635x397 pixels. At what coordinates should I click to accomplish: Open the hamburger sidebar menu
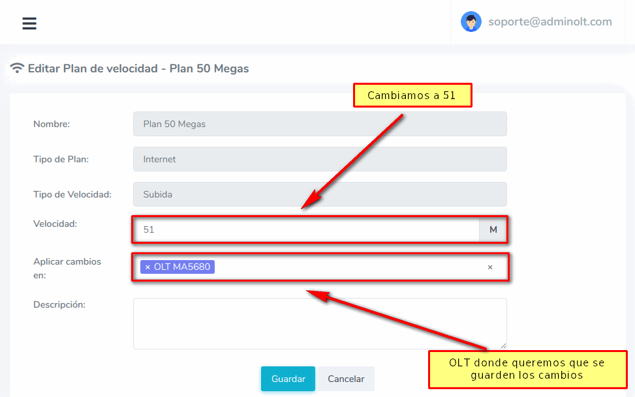click(29, 23)
